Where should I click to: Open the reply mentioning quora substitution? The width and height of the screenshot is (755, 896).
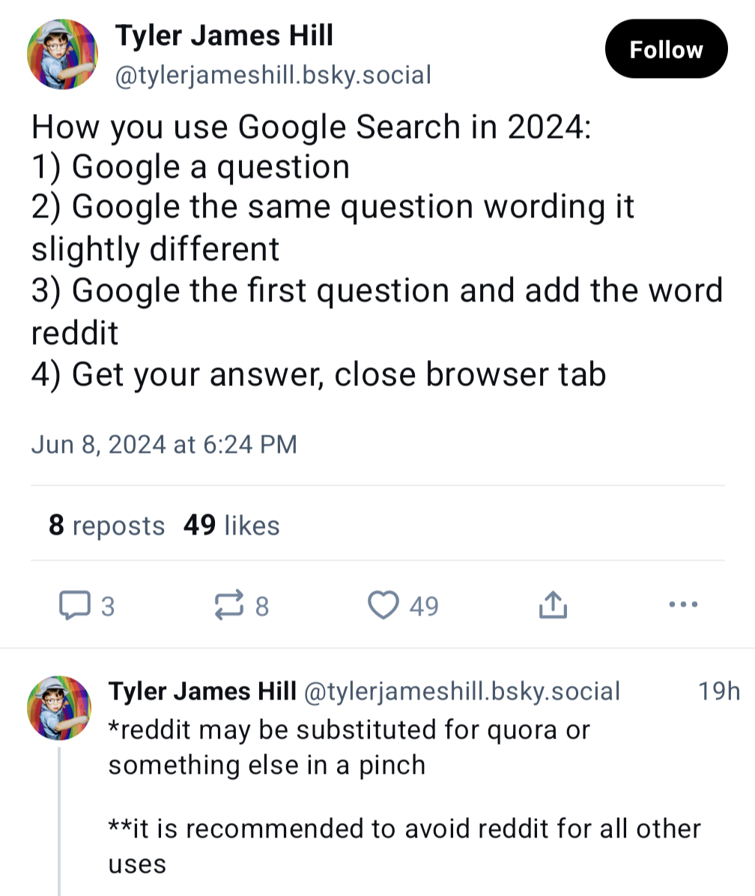[x=349, y=747]
